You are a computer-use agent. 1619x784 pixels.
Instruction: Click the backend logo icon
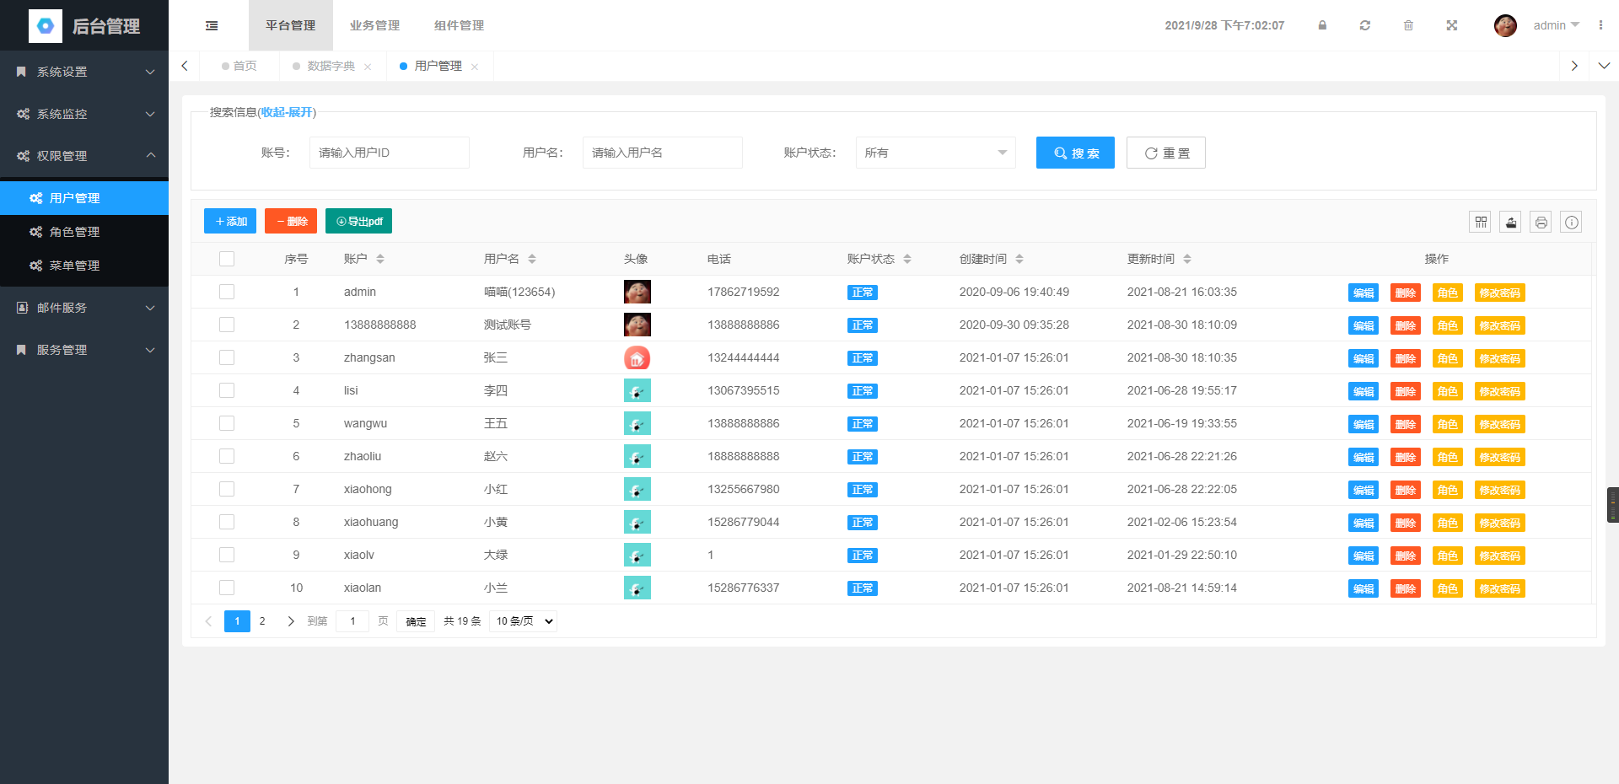46,26
